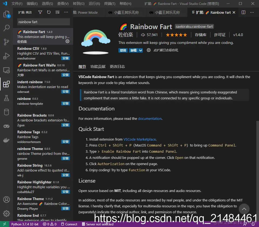Open the gamepad icon view

(x=6, y=126)
